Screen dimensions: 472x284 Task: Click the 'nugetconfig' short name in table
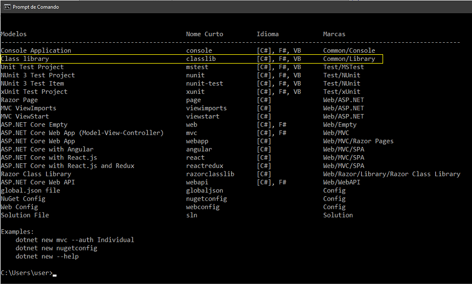click(x=206, y=198)
